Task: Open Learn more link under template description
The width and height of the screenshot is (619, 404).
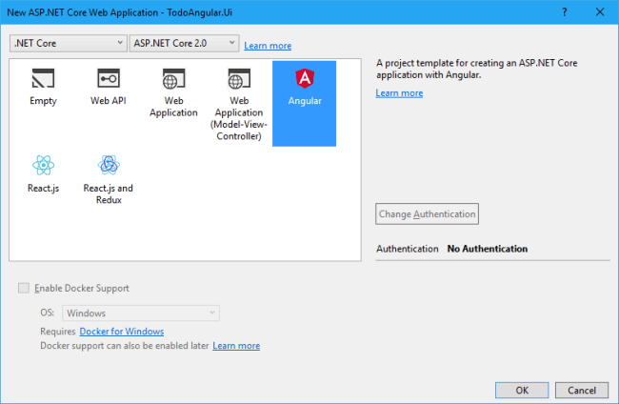Action: pyautogui.click(x=399, y=93)
